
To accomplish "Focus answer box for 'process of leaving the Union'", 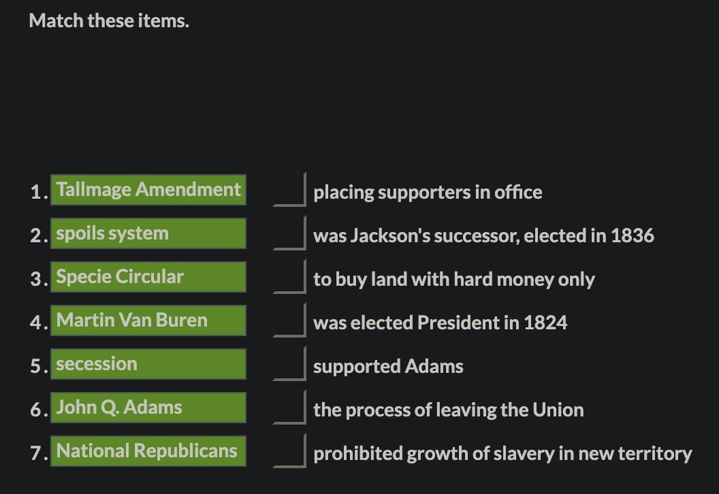I will (x=289, y=407).
